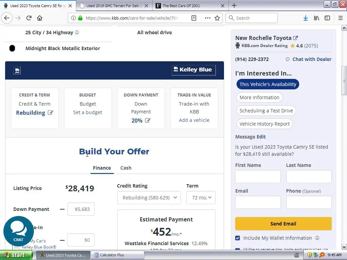Open the taskbar keyboard icon
347x260 pixels.
pos(297,255)
